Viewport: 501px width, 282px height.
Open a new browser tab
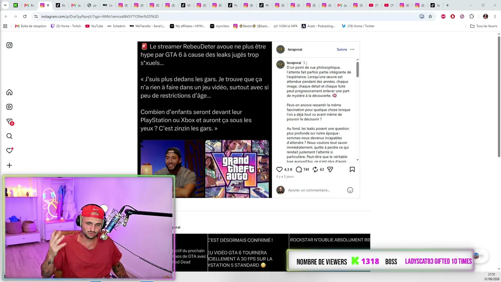click(447, 5)
